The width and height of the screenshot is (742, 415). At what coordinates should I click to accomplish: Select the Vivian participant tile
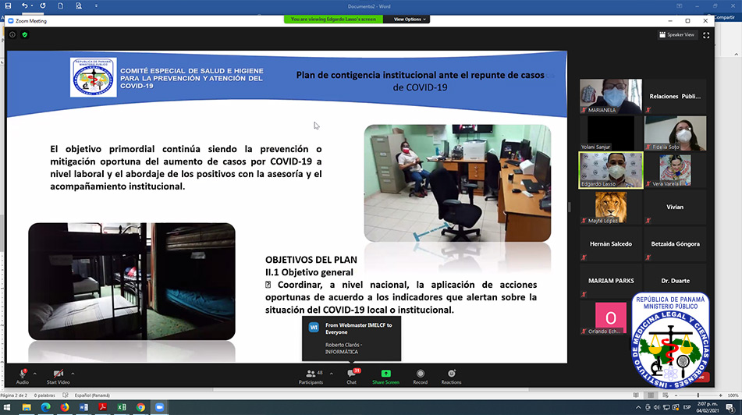675,207
